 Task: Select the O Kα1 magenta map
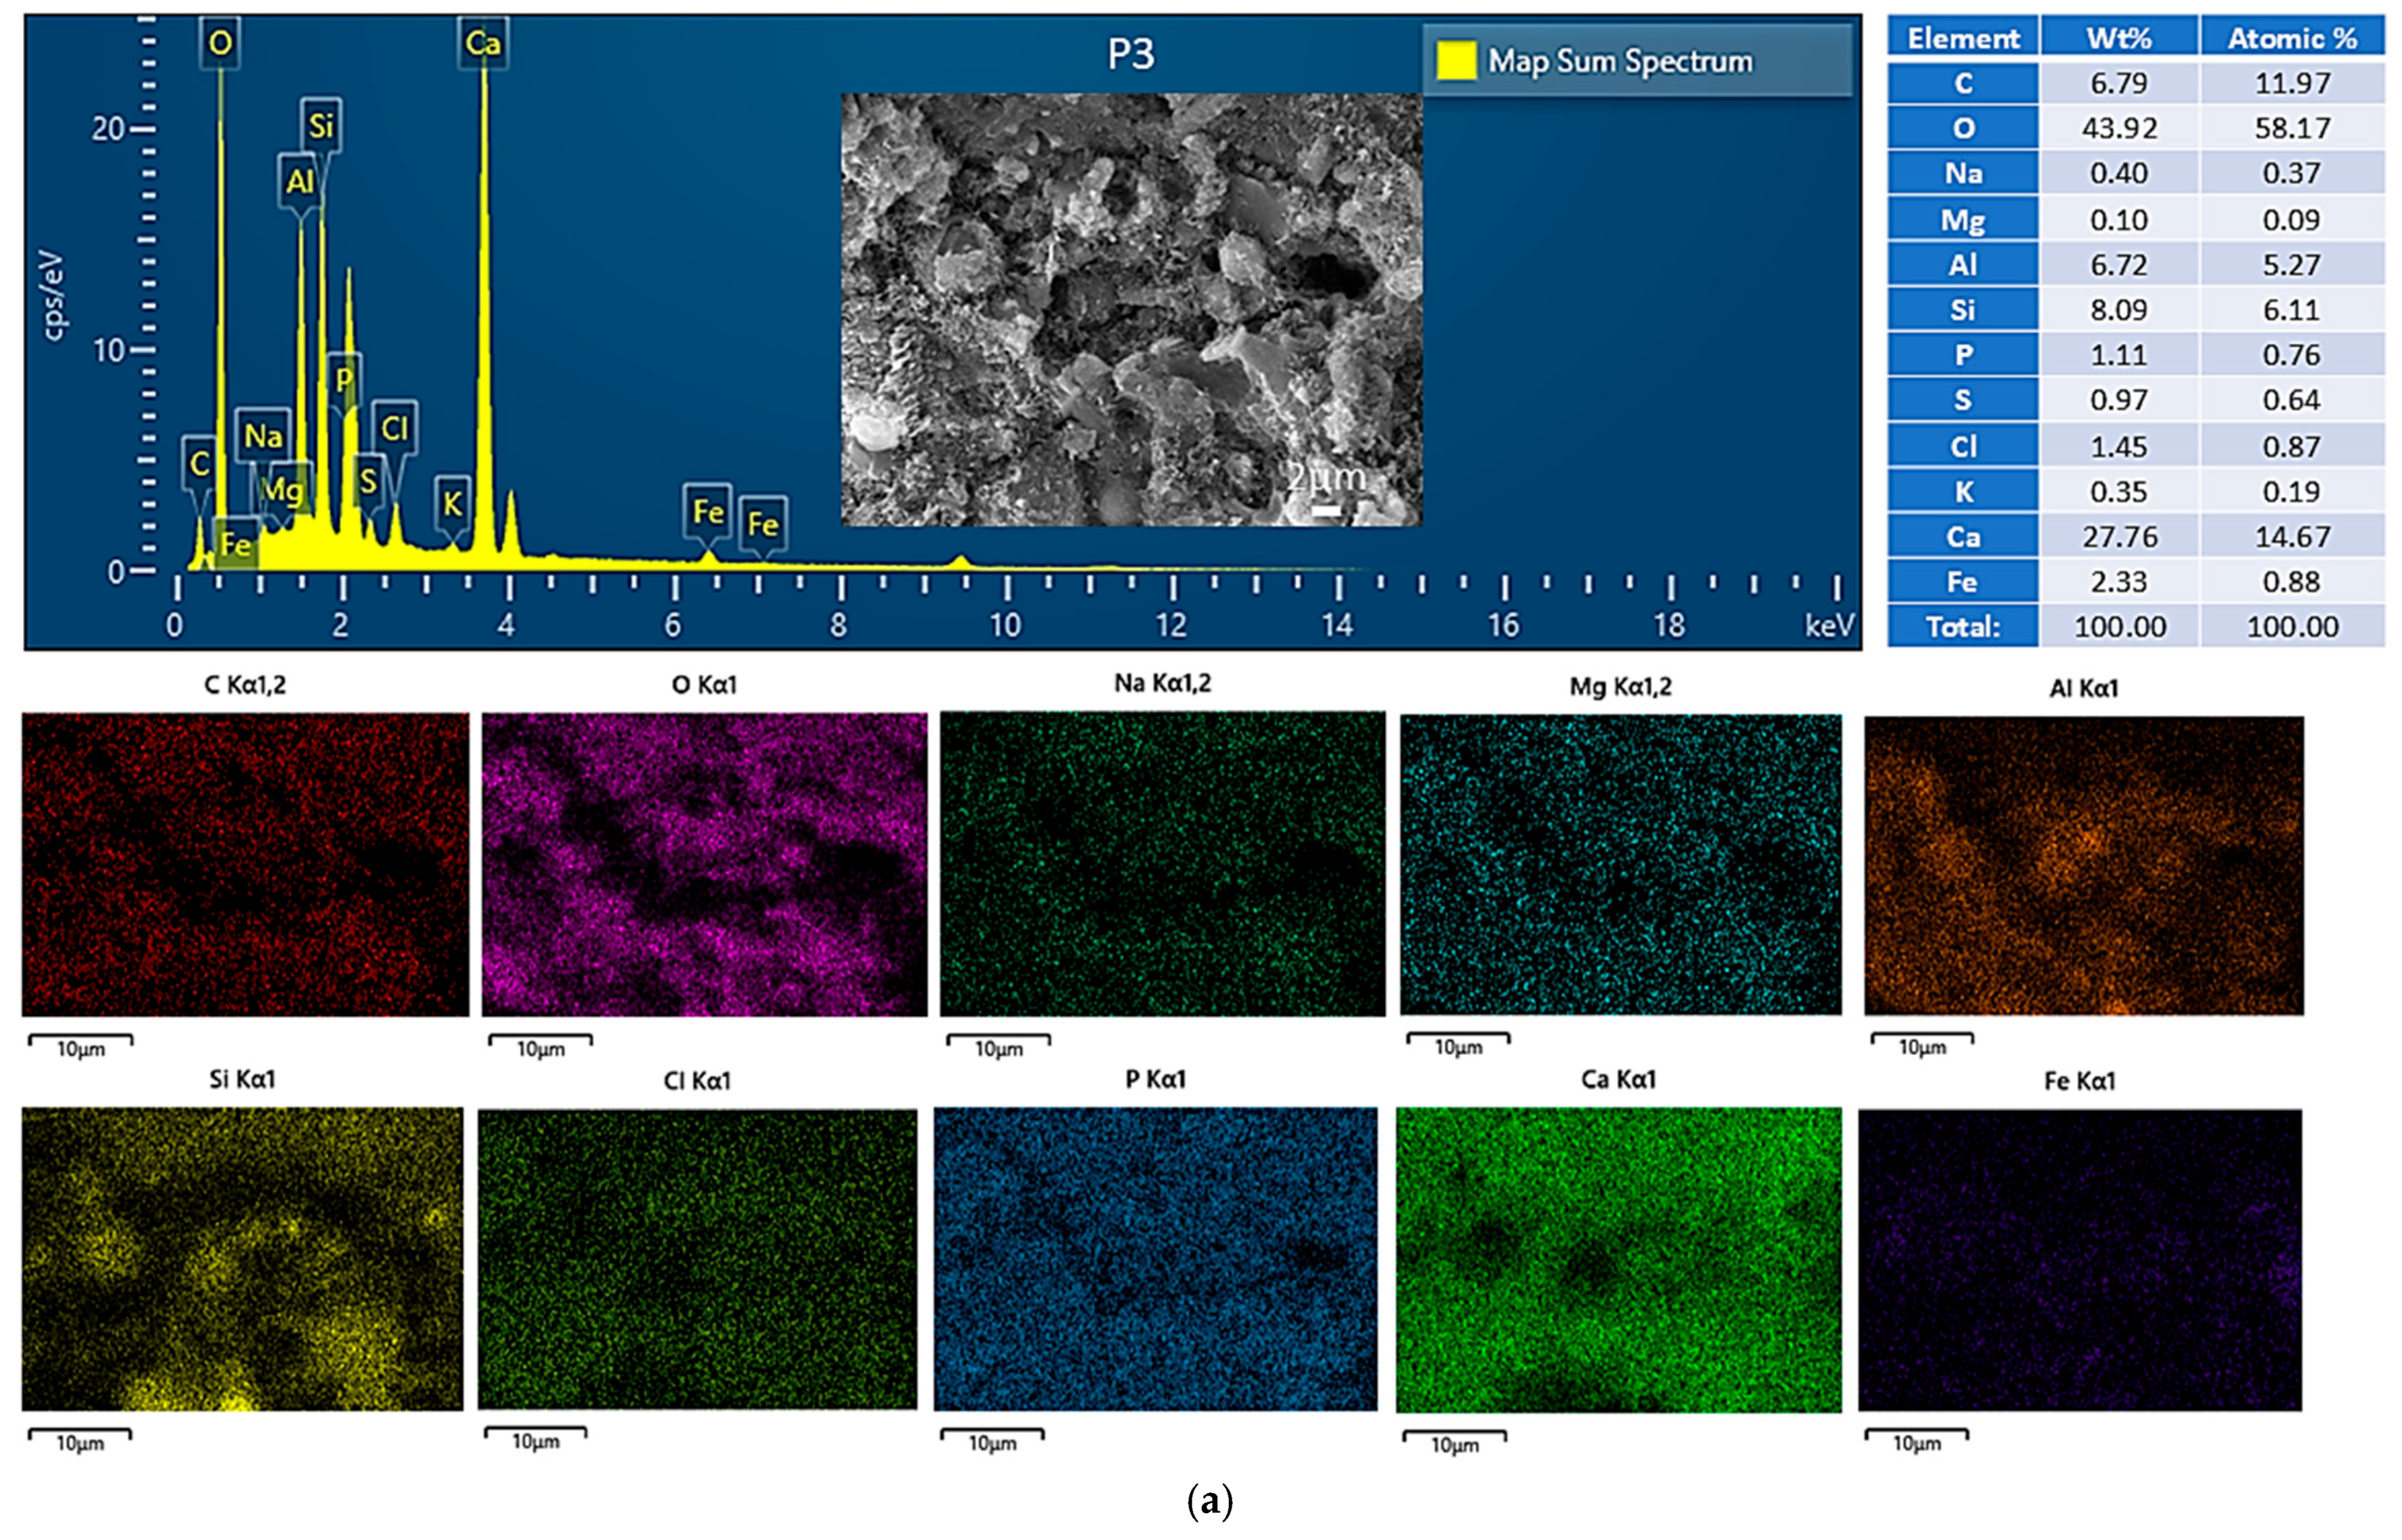pos(704,865)
